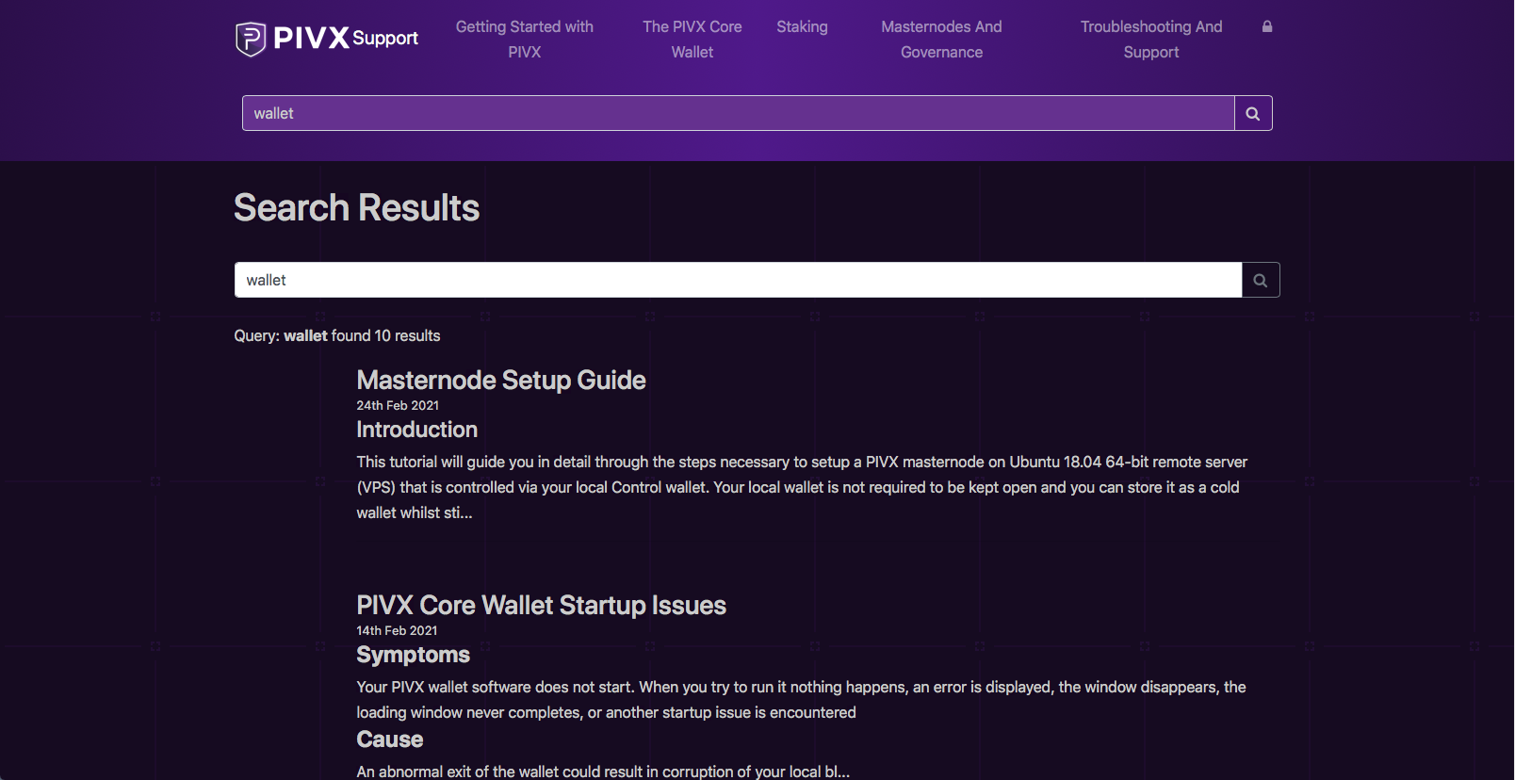Image resolution: width=1515 pixels, height=780 pixels.
Task: Click the paragraph starting 'This tutorial will guide you'
Action: (x=802, y=487)
